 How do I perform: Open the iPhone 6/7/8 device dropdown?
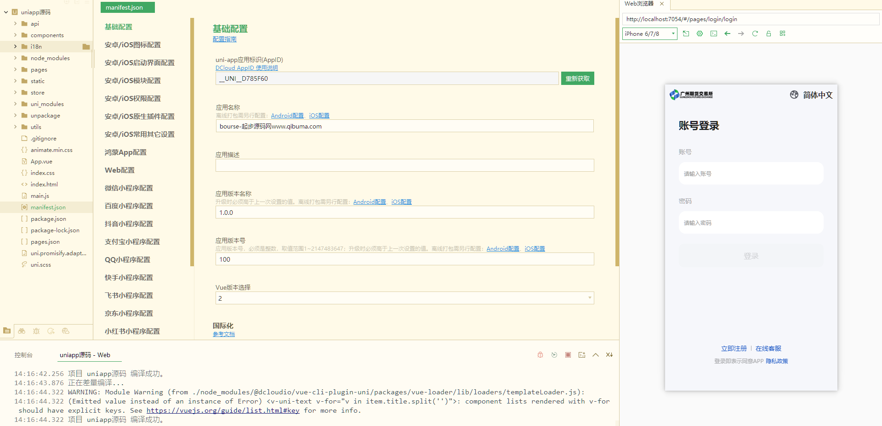(x=649, y=34)
